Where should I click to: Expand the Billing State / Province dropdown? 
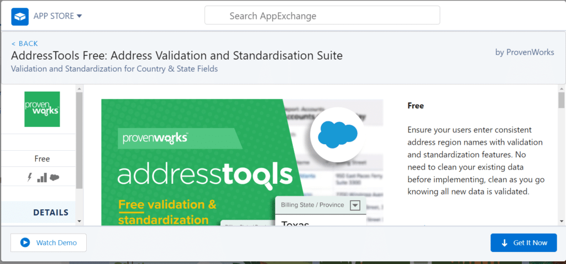(355, 205)
